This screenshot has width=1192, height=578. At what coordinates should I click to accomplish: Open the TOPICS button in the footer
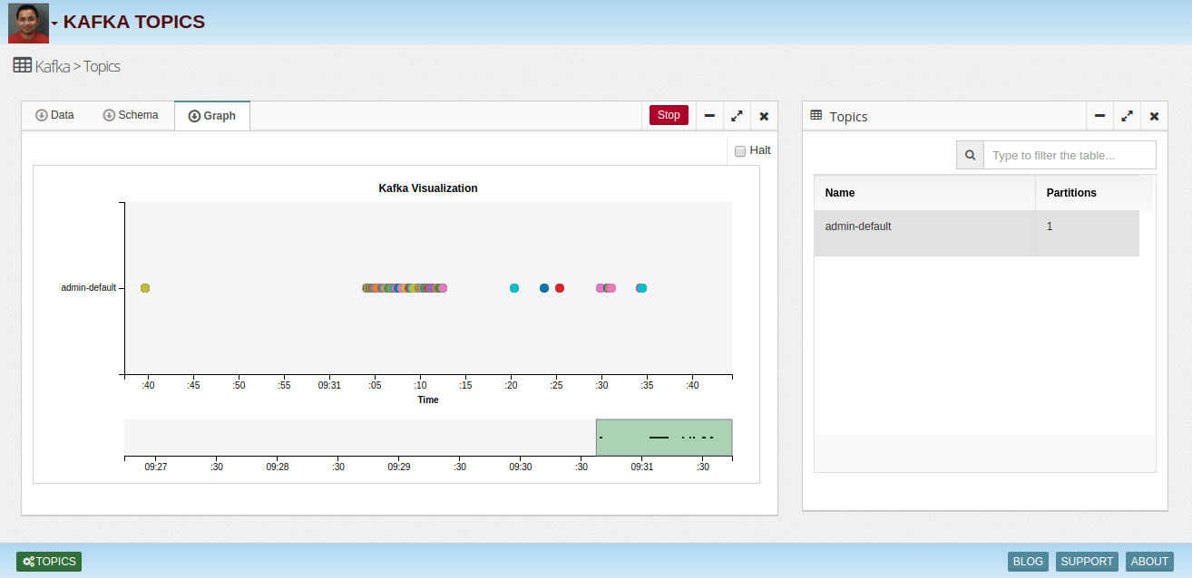(49, 562)
